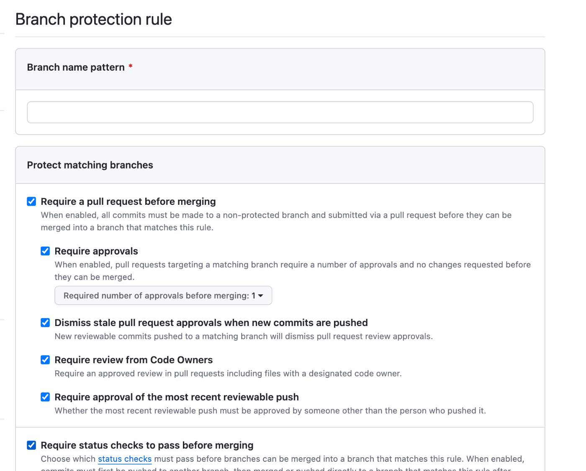Image resolution: width=586 pixels, height=471 pixels.
Task: Click the caret arrow in the approvals dropdown
Action: pyautogui.click(x=261, y=296)
